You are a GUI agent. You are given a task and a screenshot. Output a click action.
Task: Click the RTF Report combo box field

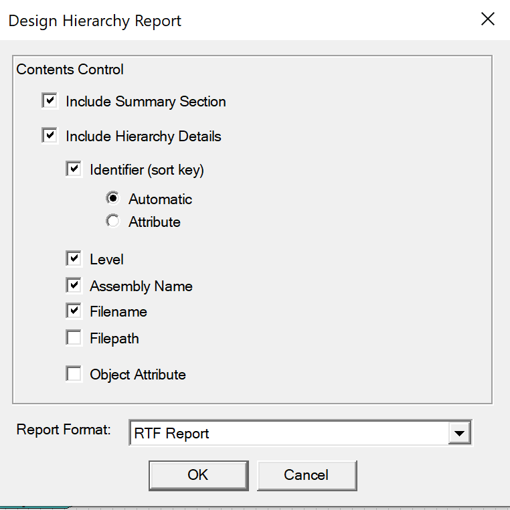pyautogui.click(x=301, y=433)
